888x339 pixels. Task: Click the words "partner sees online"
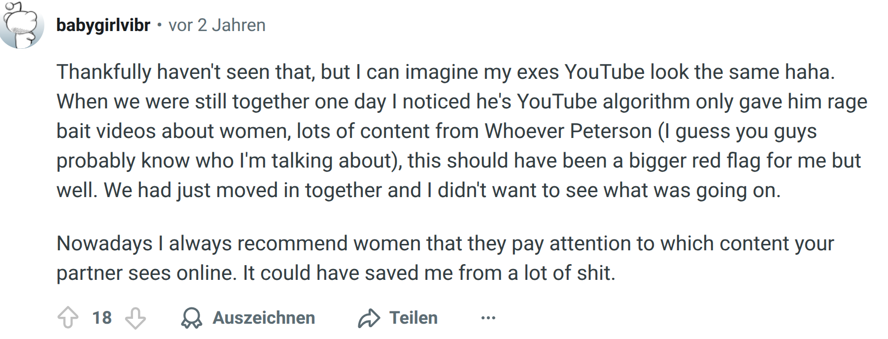tap(146, 273)
